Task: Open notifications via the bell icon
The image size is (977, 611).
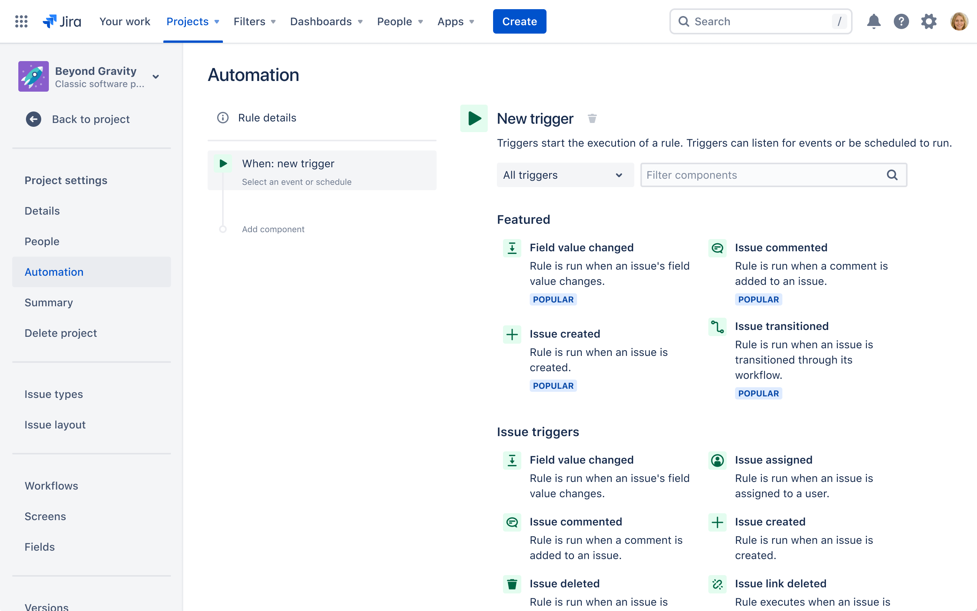Action: 873,21
